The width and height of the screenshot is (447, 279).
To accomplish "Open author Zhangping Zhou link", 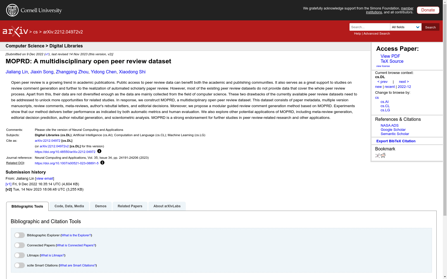I will click(72, 72).
